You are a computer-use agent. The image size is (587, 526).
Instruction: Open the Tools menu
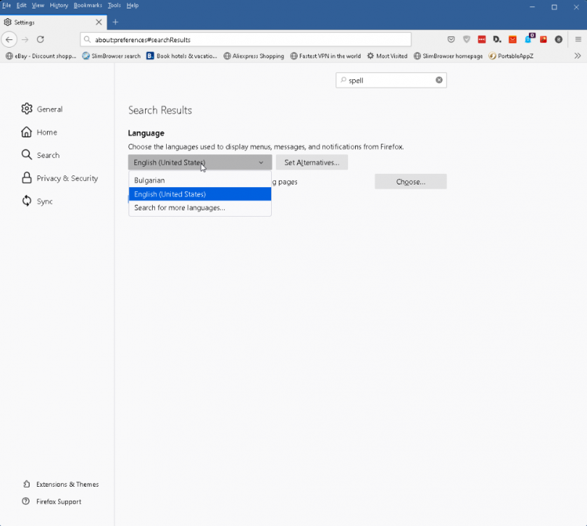click(x=114, y=5)
